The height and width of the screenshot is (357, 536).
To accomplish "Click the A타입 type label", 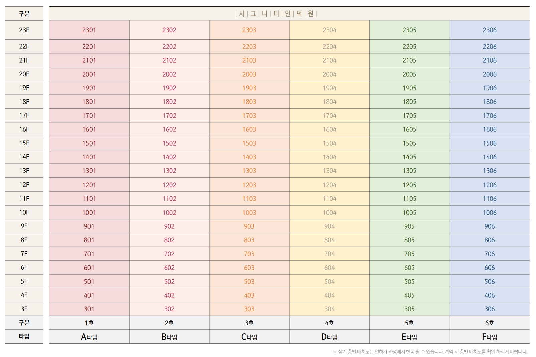I will click(89, 337).
